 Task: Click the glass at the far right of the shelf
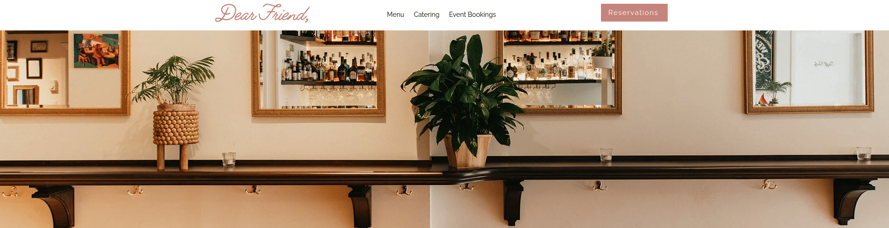[x=864, y=153]
